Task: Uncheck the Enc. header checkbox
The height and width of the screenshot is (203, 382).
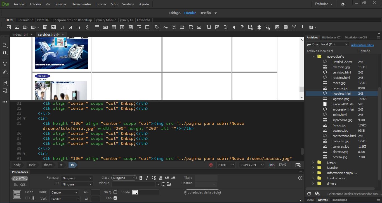Action: click(115, 198)
